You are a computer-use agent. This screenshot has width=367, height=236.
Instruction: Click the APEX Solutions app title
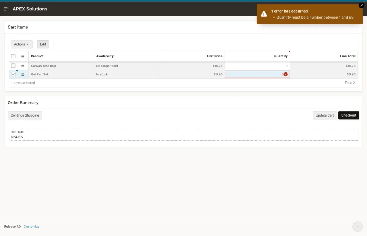[x=30, y=9]
